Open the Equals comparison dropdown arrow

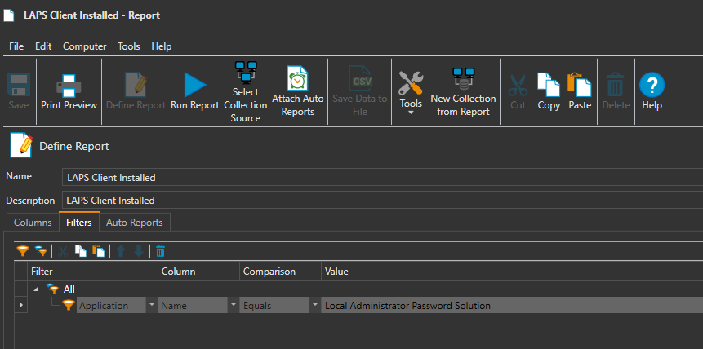tap(314, 306)
